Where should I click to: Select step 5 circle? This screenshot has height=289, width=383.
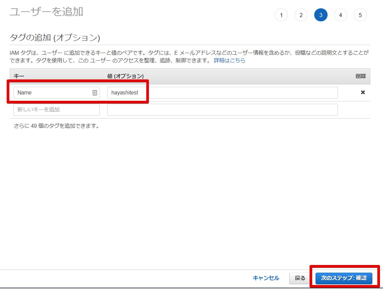[360, 15]
